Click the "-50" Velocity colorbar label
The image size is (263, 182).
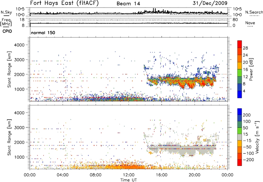pyautogui.click(x=247, y=147)
